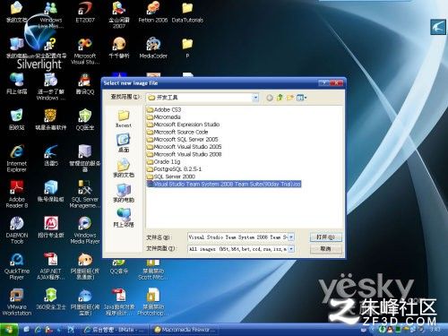Viewport: 448px width, 336px height.
Task: Open Microsoft SQL Server 2005 folder
Action: 183,140
